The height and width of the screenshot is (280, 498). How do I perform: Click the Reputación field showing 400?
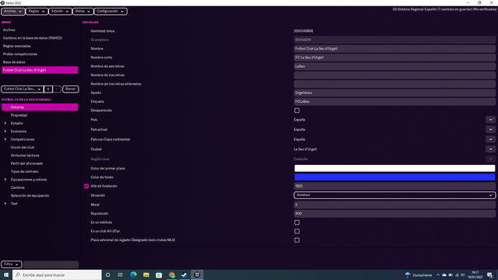pos(395,214)
